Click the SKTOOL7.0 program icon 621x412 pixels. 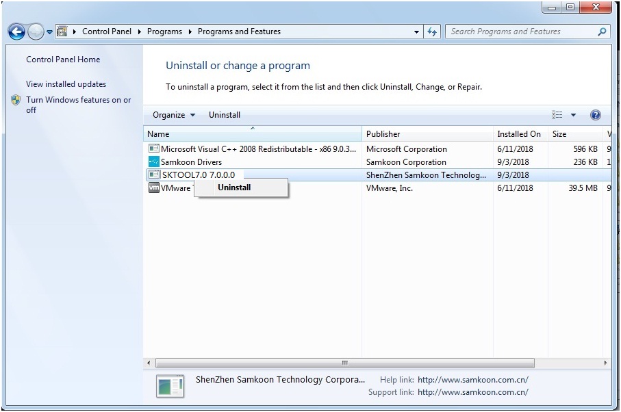(153, 175)
